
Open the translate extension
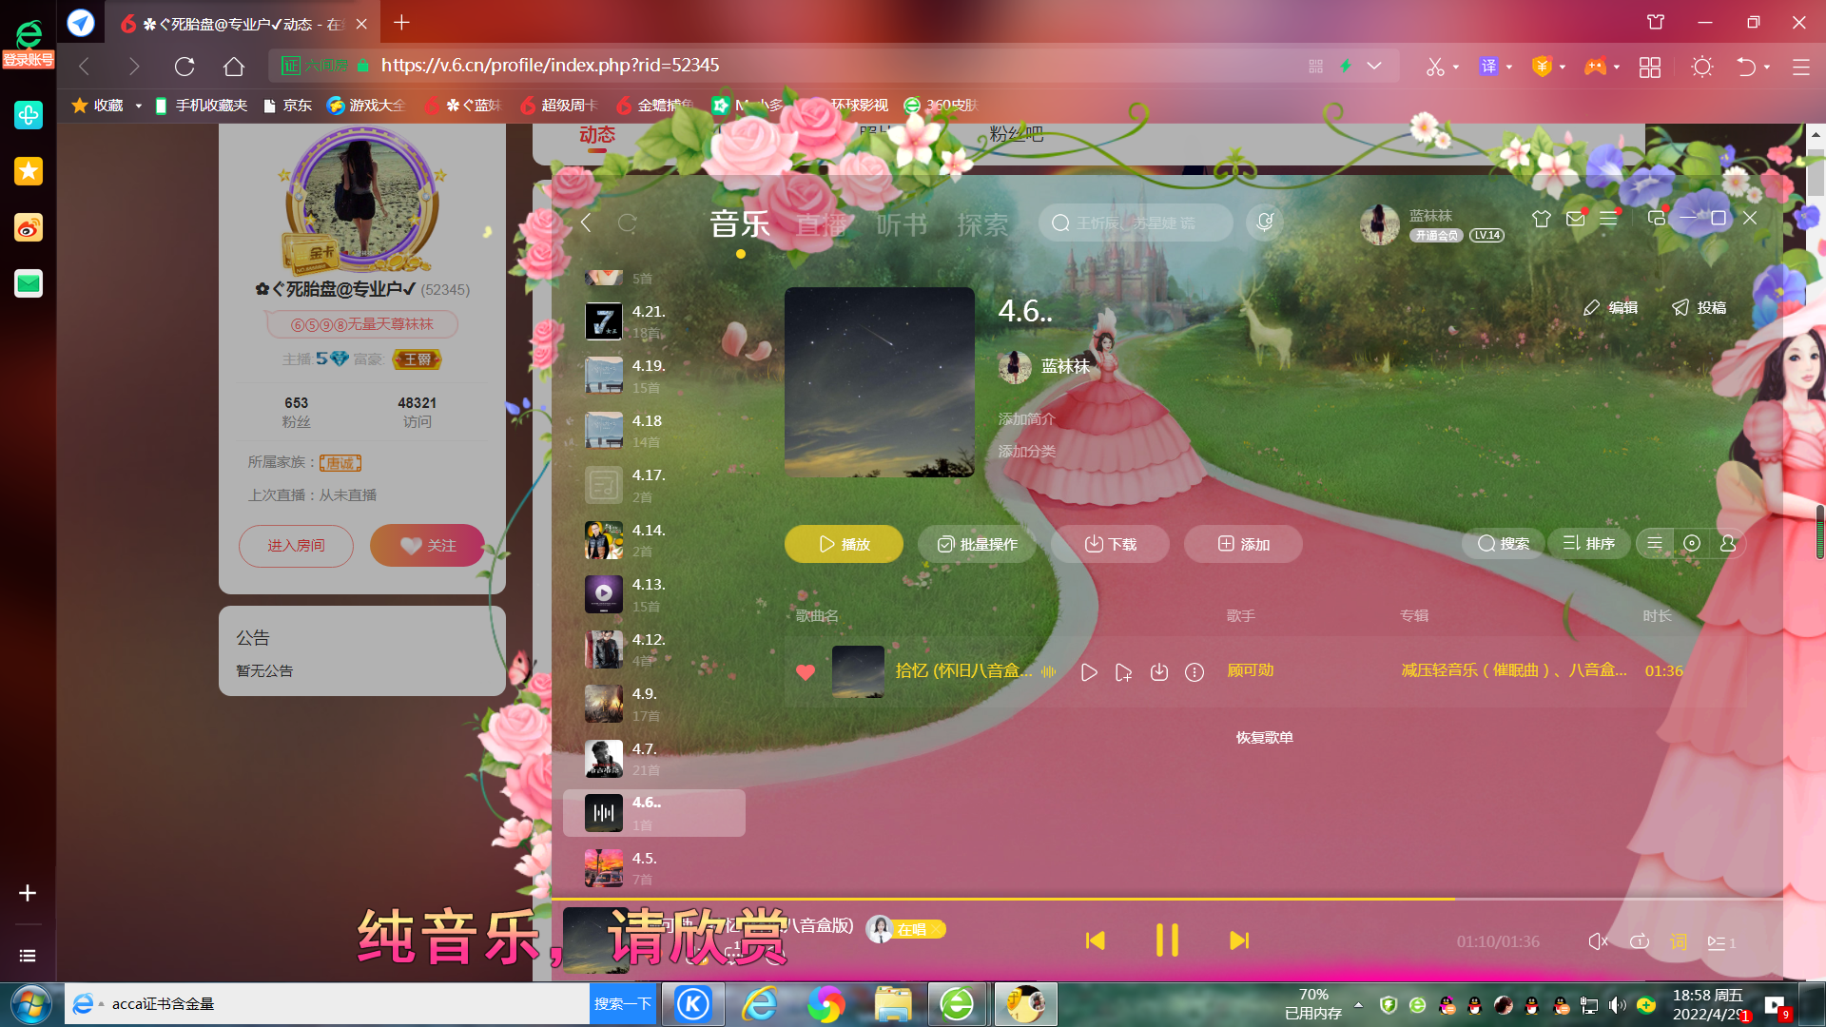(x=1488, y=67)
